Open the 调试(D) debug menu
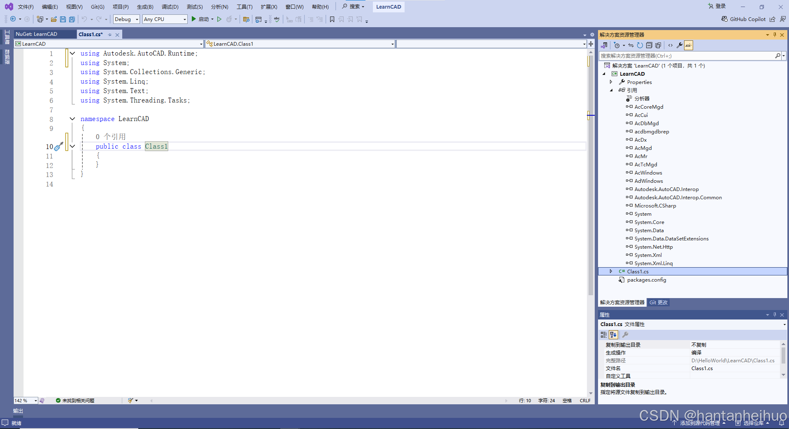The height and width of the screenshot is (429, 789). pos(170,7)
